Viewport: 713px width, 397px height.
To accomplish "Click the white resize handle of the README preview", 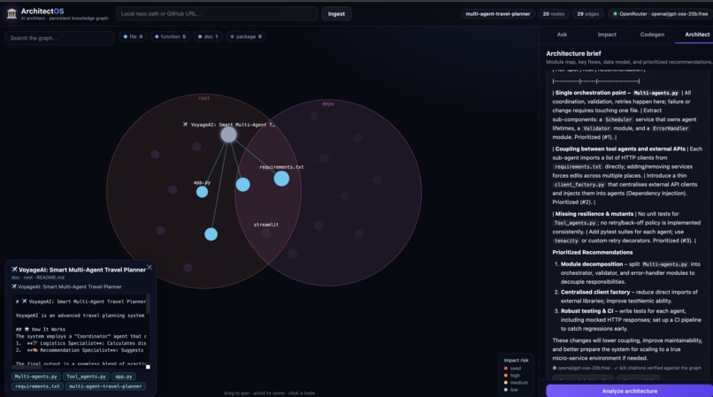I will pyautogui.click(x=148, y=367).
